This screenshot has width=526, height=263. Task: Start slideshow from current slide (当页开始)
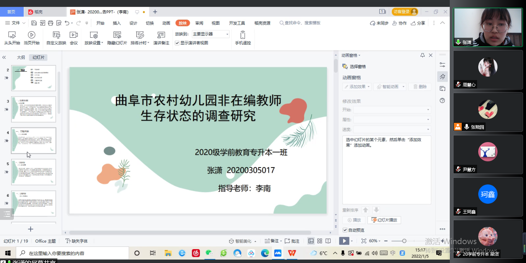pos(32,38)
